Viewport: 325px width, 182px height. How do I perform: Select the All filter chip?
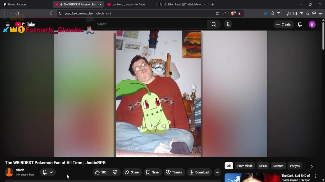229,166
